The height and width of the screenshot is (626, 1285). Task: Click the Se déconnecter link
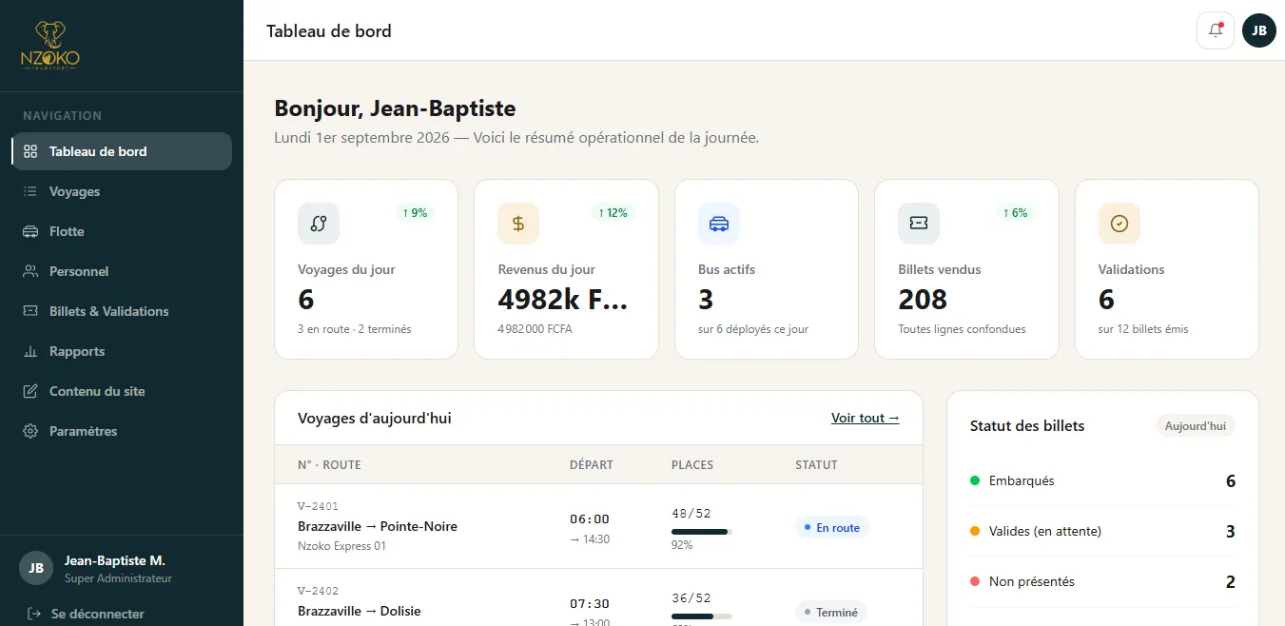(98, 614)
